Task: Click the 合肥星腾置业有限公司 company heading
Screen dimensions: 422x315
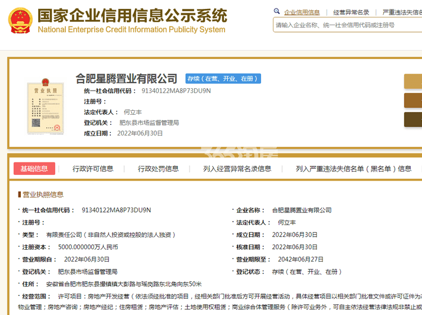Action: click(x=127, y=79)
